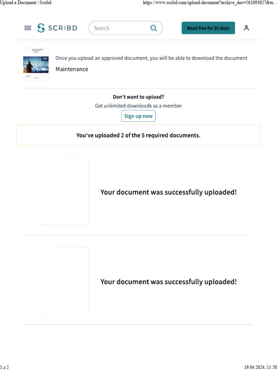Viewport: 277px width, 370px height.
Task: Click the 'Sign up now' button
Action: point(138,116)
